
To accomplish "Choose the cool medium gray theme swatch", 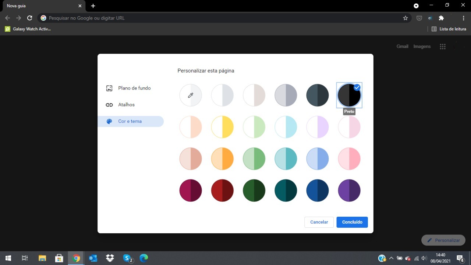I will point(286,95).
